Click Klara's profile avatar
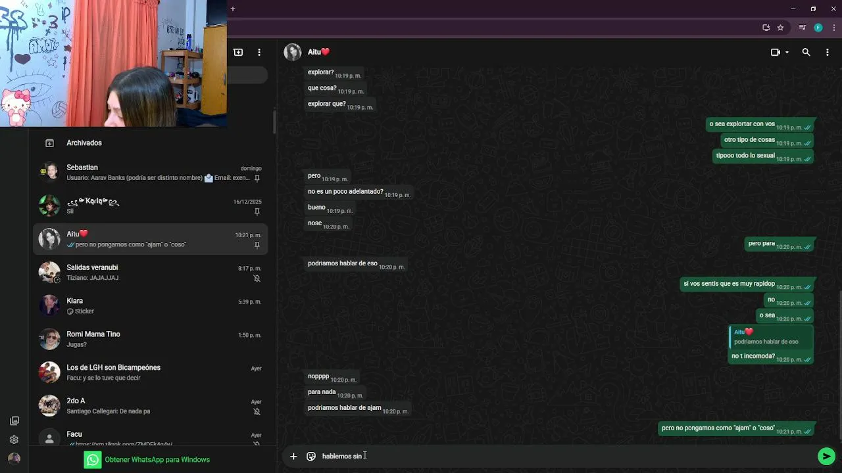 tap(49, 305)
